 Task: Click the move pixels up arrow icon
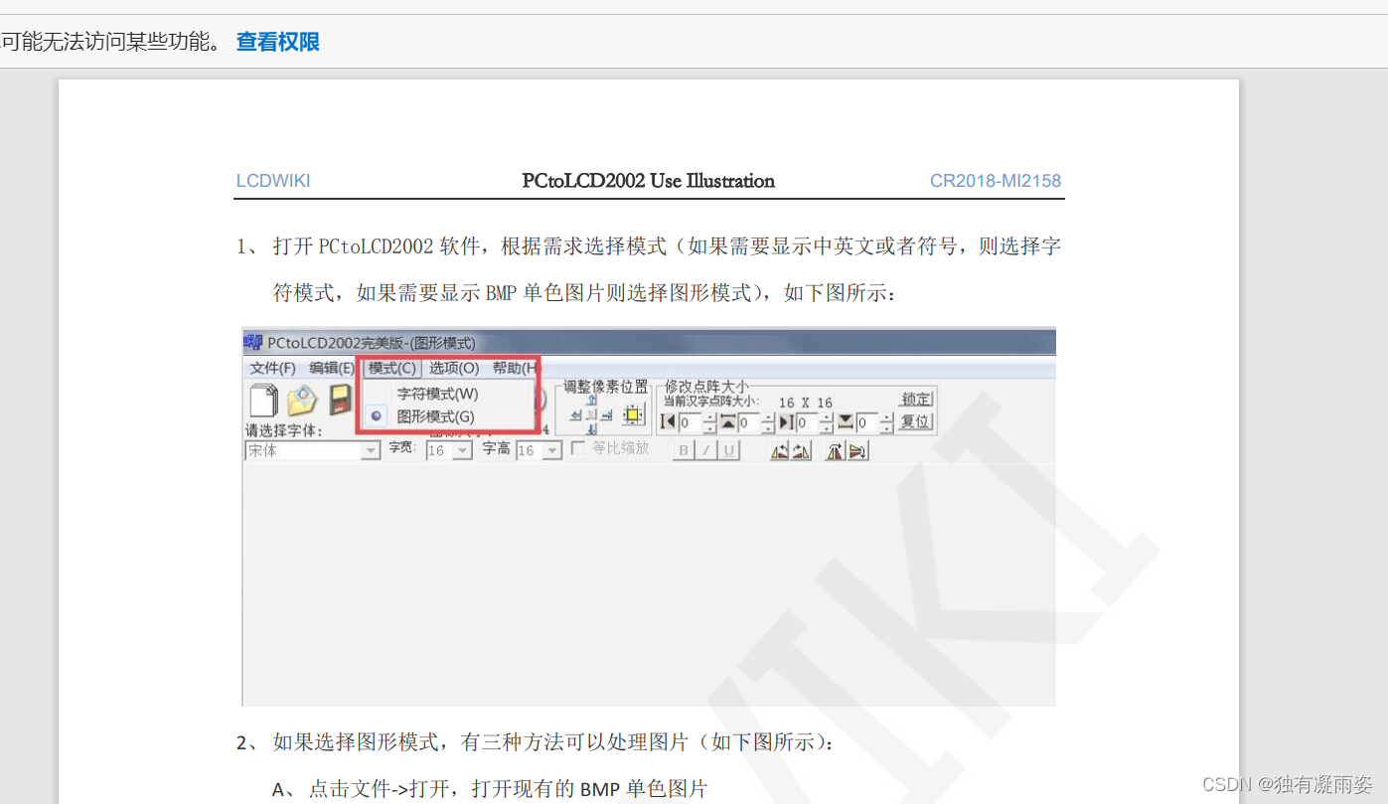591,400
